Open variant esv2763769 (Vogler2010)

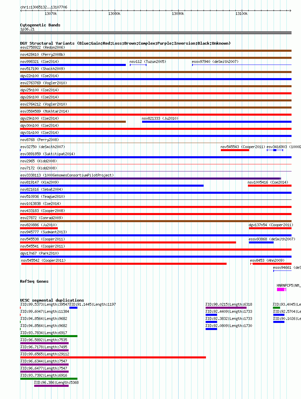[x=44, y=83]
